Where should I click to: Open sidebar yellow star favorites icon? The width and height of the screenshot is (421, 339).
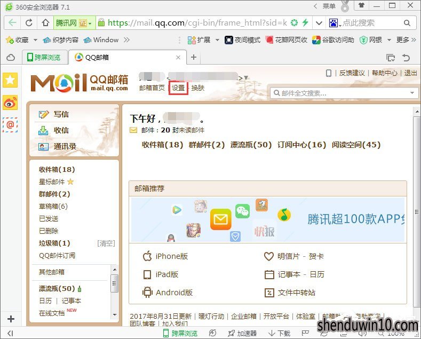[10, 80]
